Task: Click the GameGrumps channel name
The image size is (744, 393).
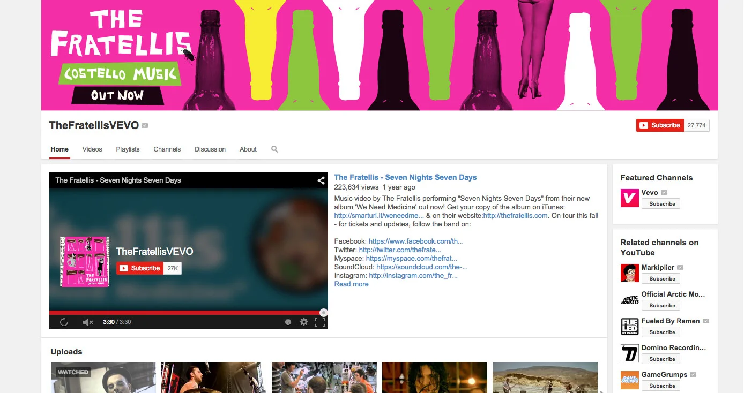Action: (665, 375)
